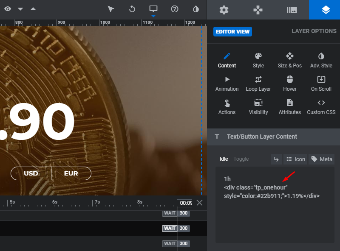Click the 00:09 timeline time field

pyautogui.click(x=184, y=203)
